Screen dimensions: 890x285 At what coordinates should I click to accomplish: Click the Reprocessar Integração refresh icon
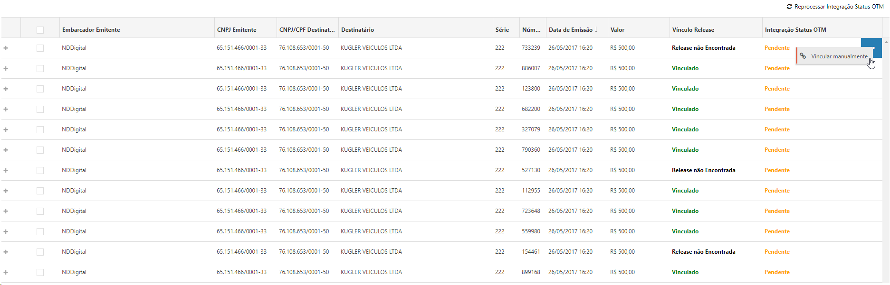click(x=789, y=7)
